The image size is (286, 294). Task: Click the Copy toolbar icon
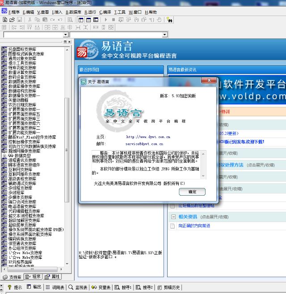point(38,20)
